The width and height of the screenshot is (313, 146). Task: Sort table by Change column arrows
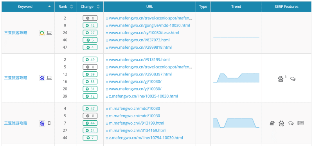[x=98, y=7]
